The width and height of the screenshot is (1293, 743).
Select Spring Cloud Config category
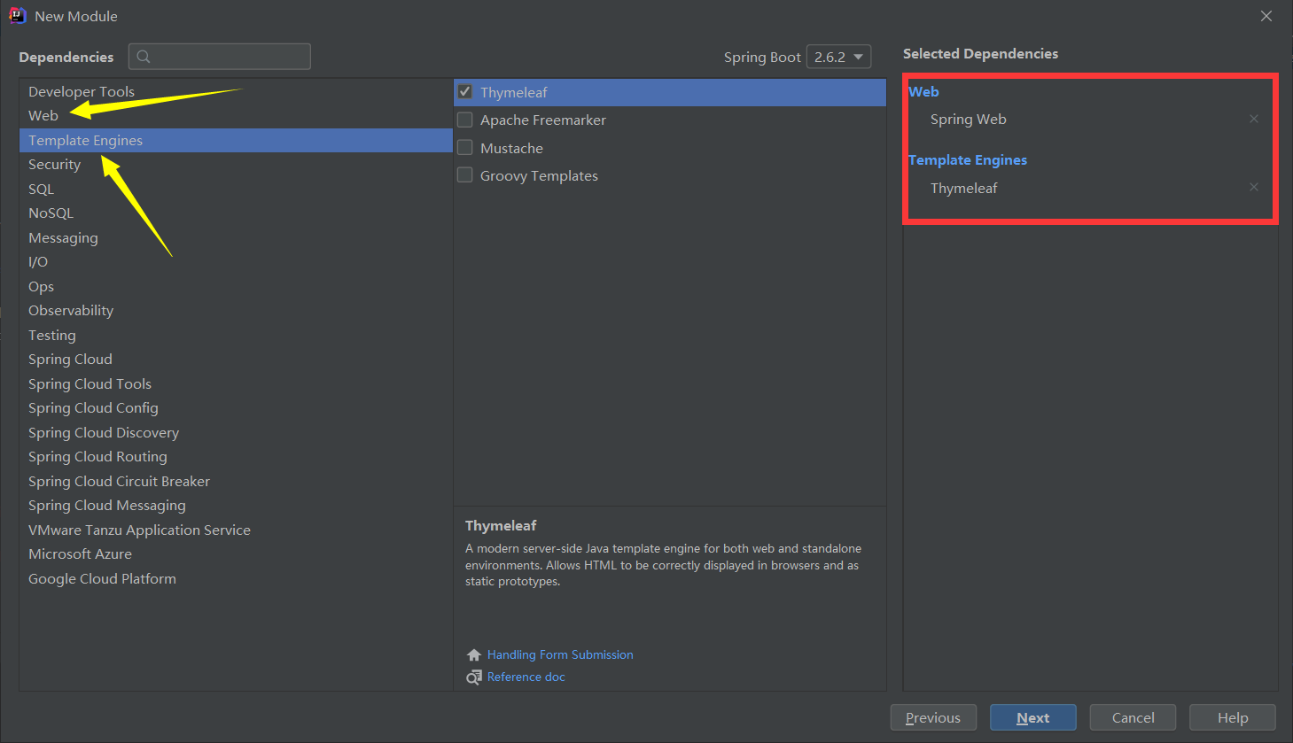coord(236,408)
